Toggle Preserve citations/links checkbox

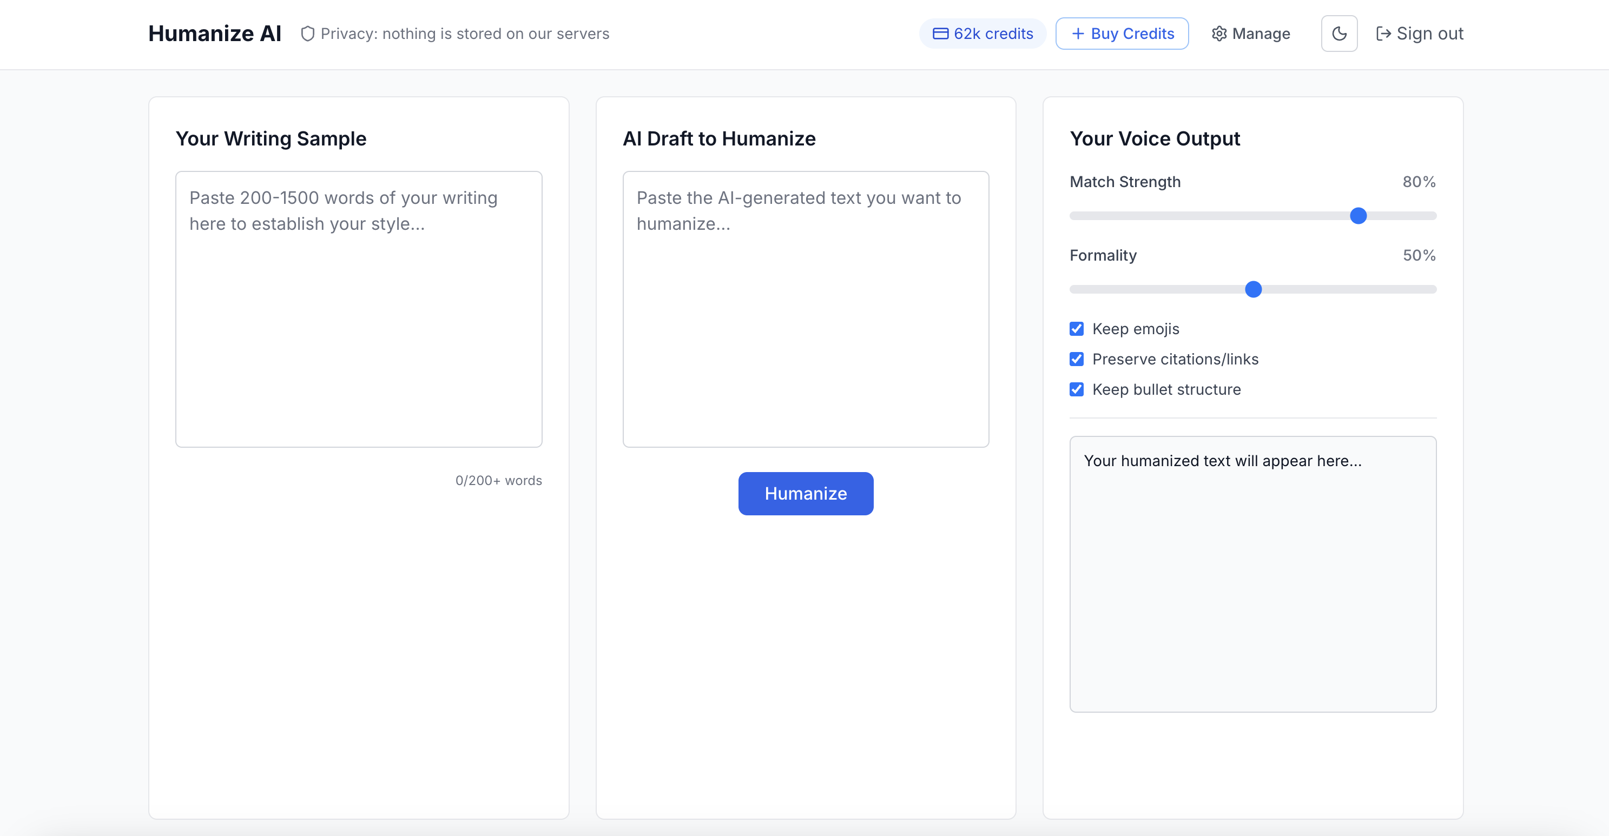1076,359
